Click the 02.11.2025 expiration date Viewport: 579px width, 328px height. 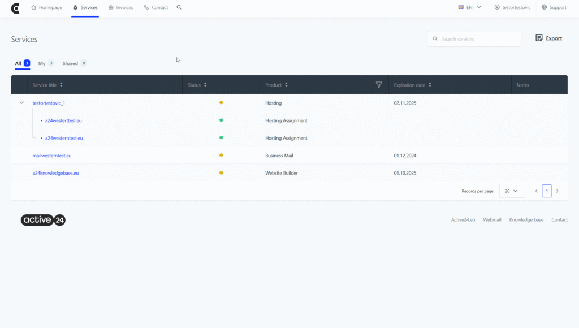point(405,103)
